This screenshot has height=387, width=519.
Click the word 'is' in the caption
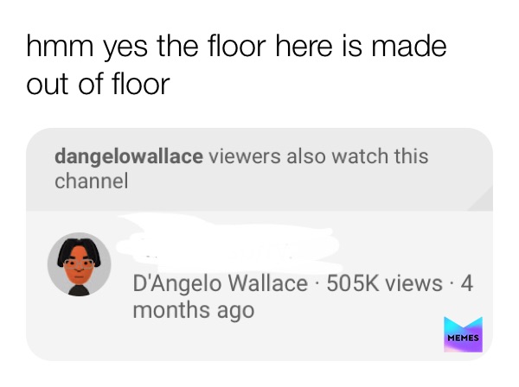pos(352,47)
